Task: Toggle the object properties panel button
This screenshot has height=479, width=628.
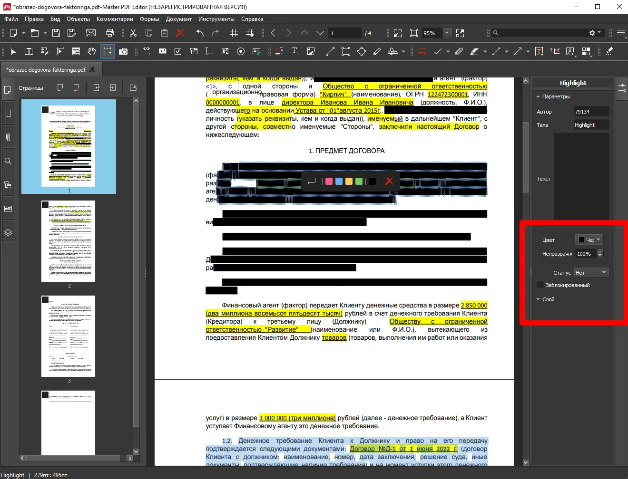Action: click(622, 88)
